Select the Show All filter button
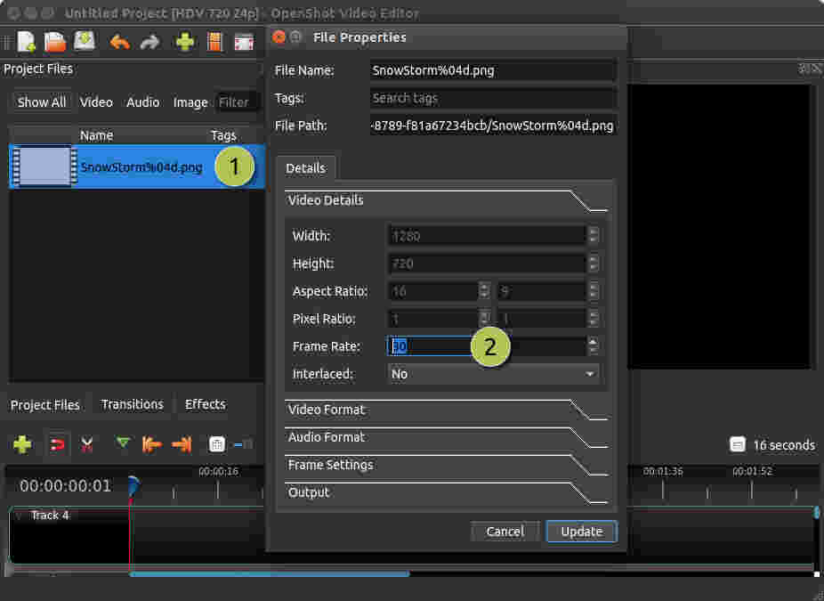The width and height of the screenshot is (824, 601). [42, 102]
